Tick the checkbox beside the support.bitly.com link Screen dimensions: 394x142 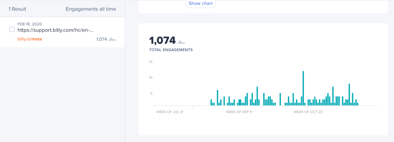click(x=12, y=29)
